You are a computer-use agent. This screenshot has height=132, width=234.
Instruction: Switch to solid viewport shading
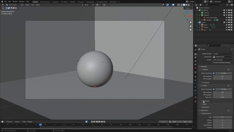coord(184,5)
